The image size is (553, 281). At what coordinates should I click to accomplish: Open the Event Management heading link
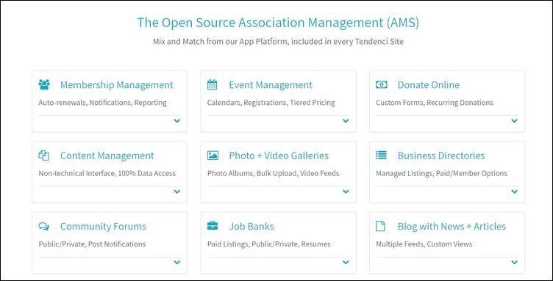(x=271, y=85)
